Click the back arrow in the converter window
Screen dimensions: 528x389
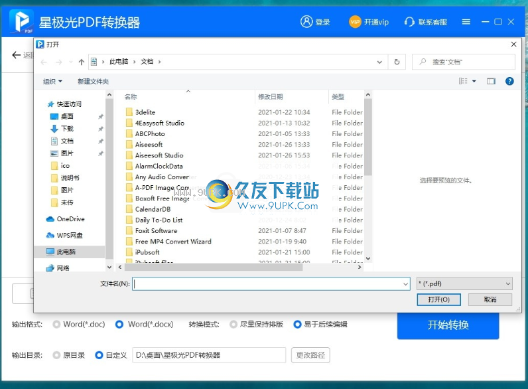tap(16, 55)
